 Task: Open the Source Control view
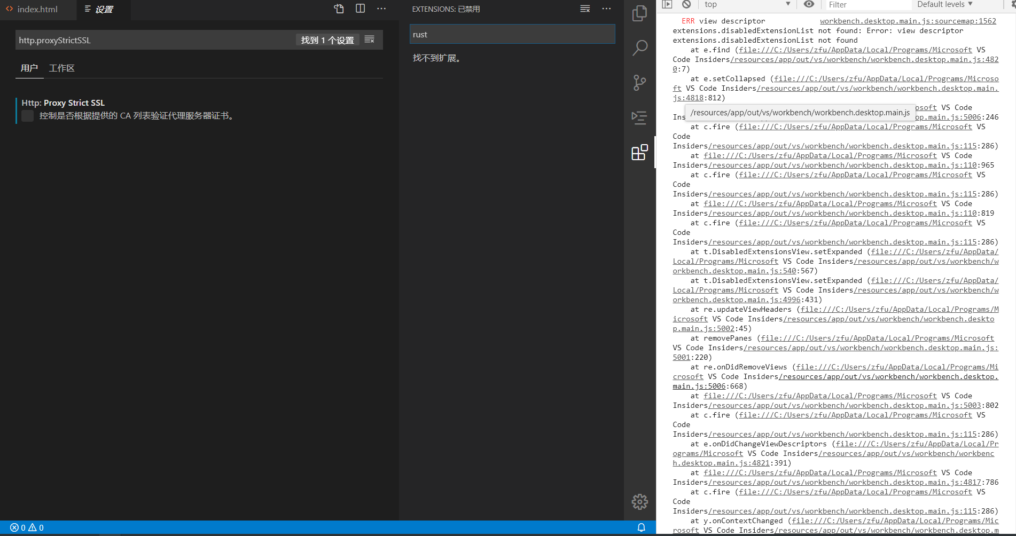(x=639, y=83)
